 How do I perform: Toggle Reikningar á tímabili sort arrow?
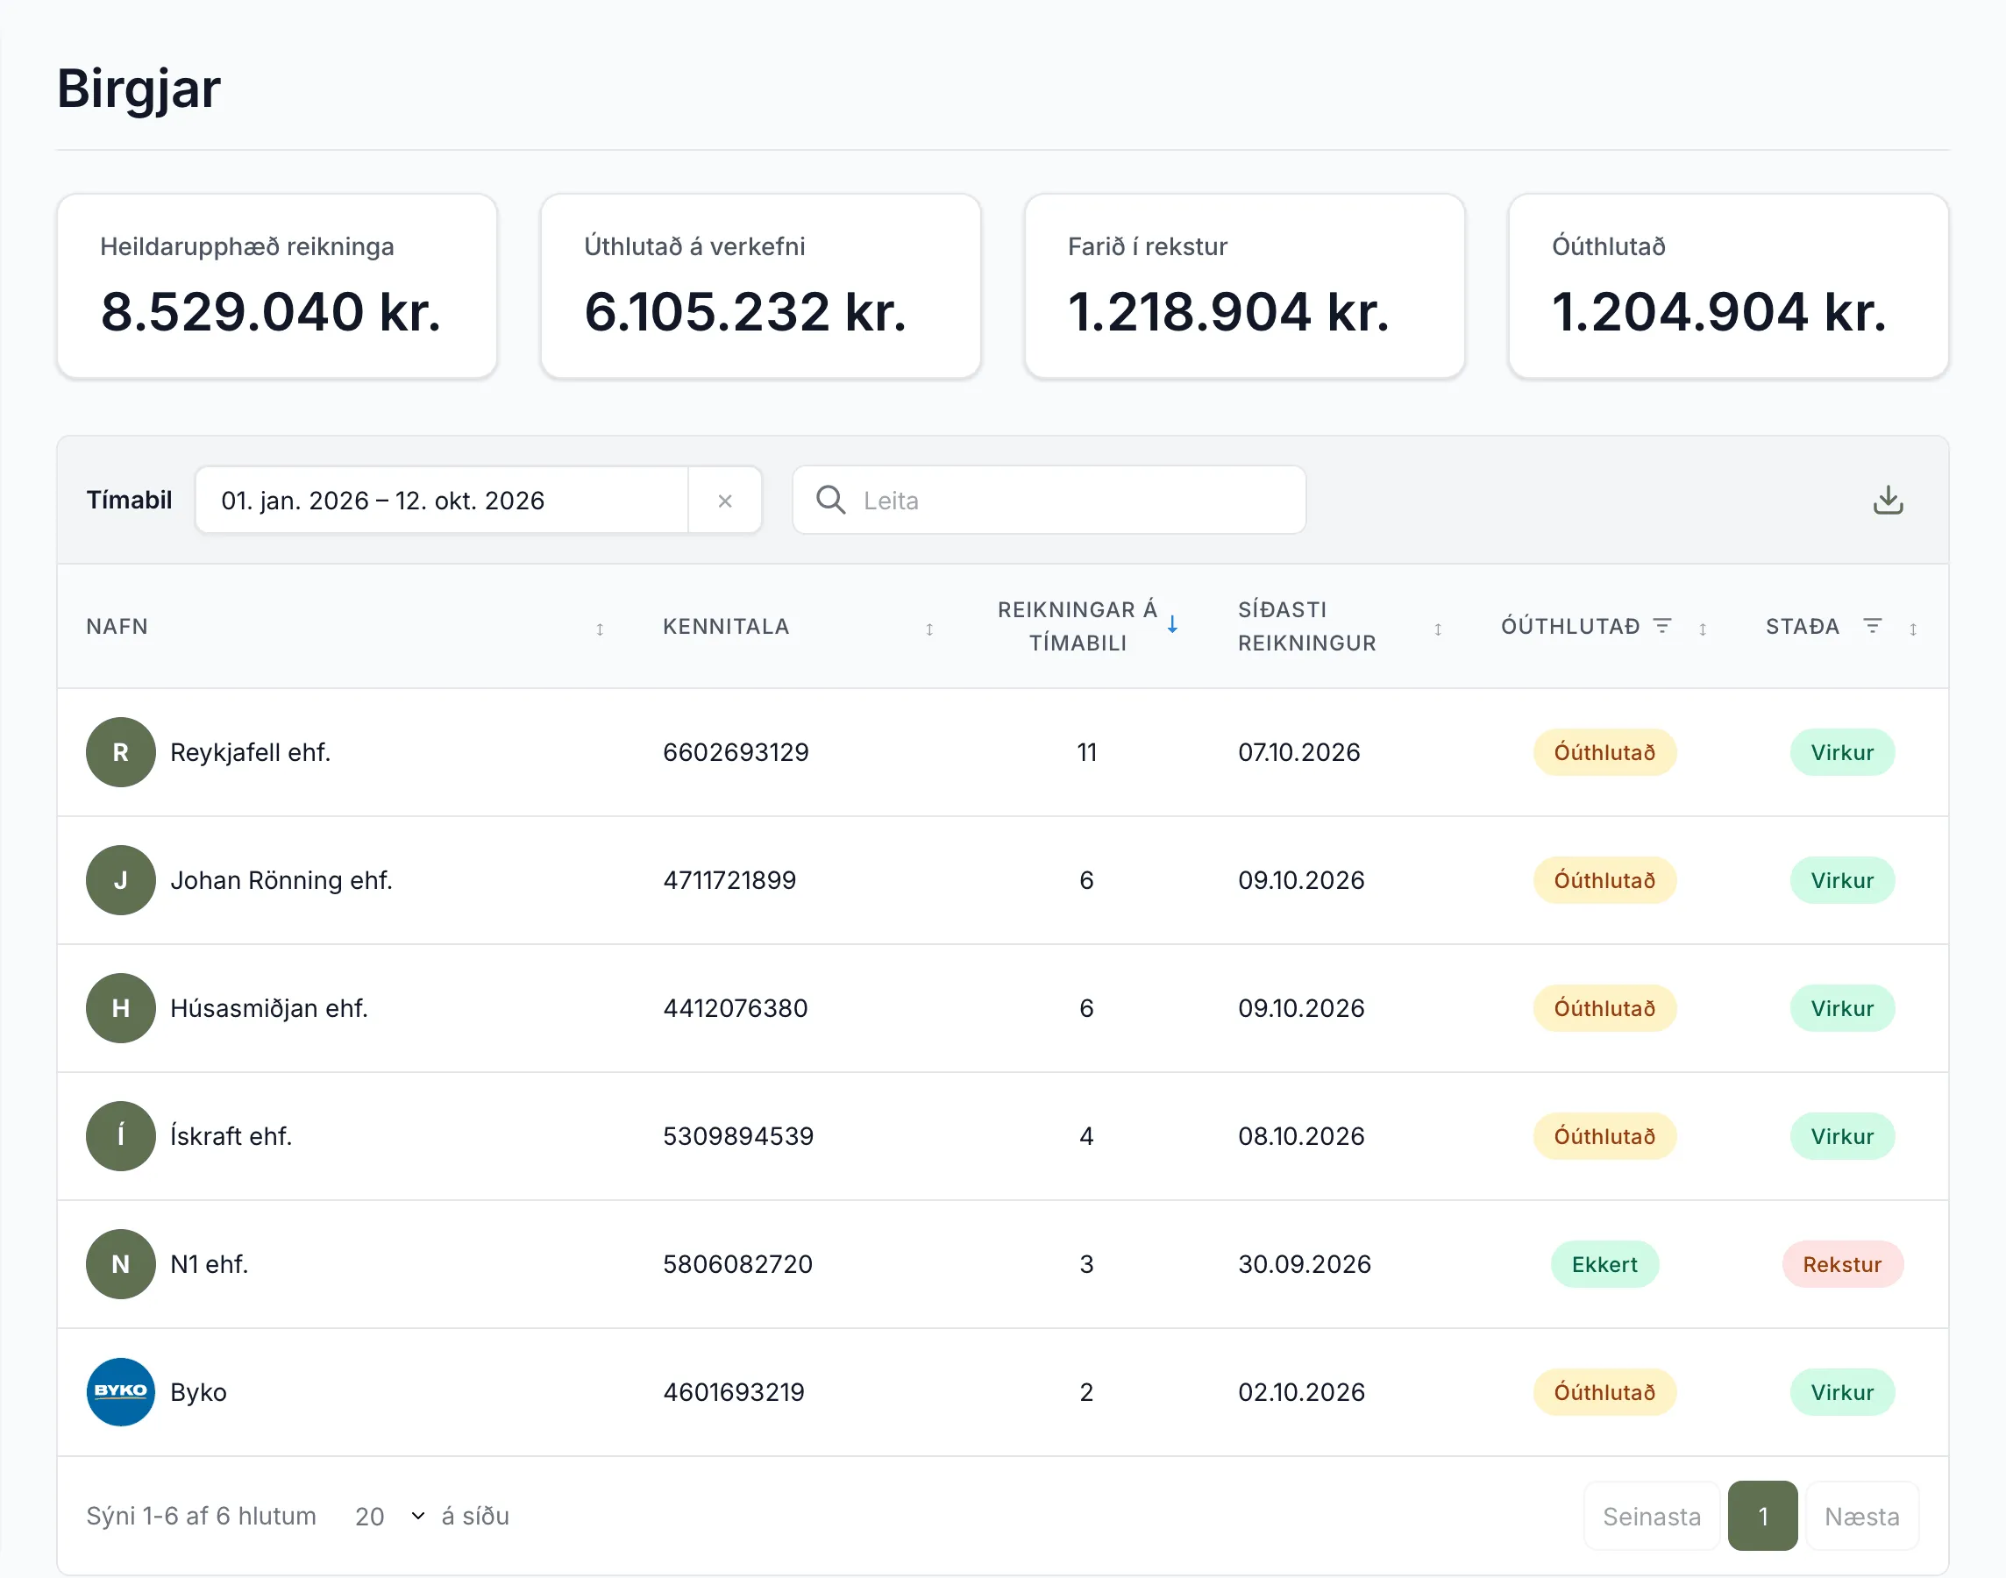(x=1171, y=624)
